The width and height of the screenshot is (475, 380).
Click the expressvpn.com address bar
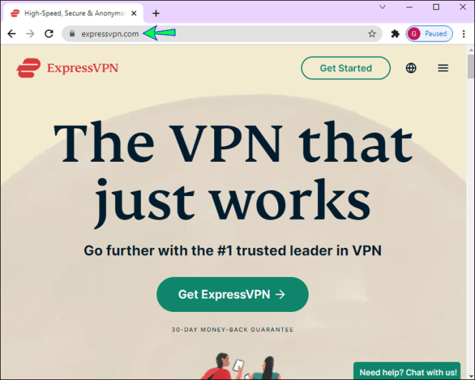(x=221, y=34)
